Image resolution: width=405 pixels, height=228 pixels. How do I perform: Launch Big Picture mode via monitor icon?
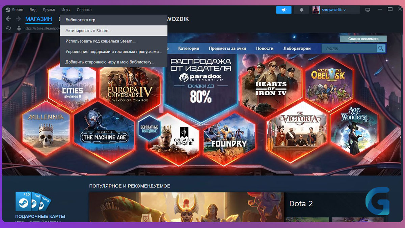pos(368,10)
